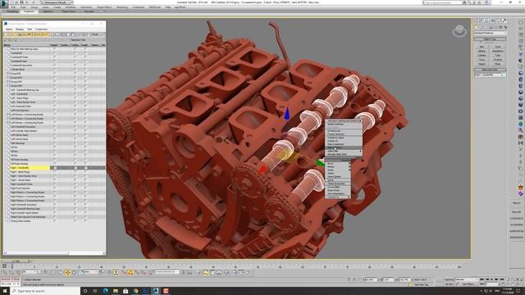Open State Sets submenu in quad menu

click(345, 151)
